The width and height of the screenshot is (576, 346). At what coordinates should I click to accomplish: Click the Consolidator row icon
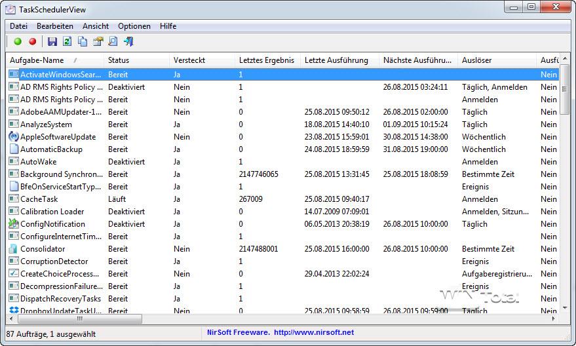point(14,248)
